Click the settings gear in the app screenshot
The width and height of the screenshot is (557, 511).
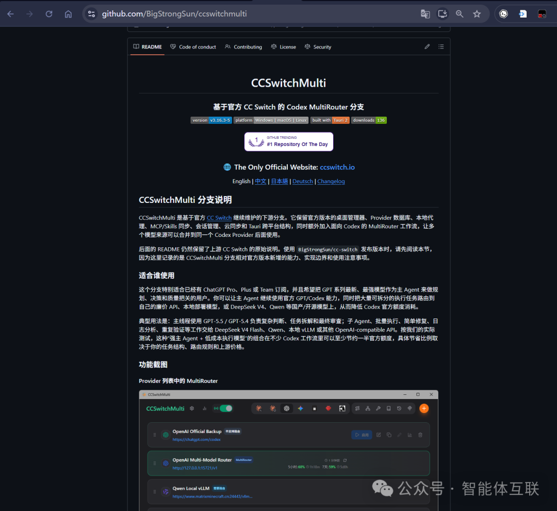192,408
